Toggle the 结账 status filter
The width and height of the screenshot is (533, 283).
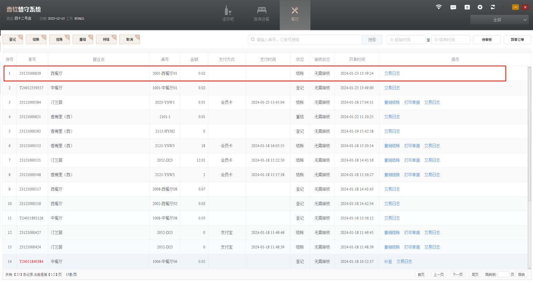[36, 39]
